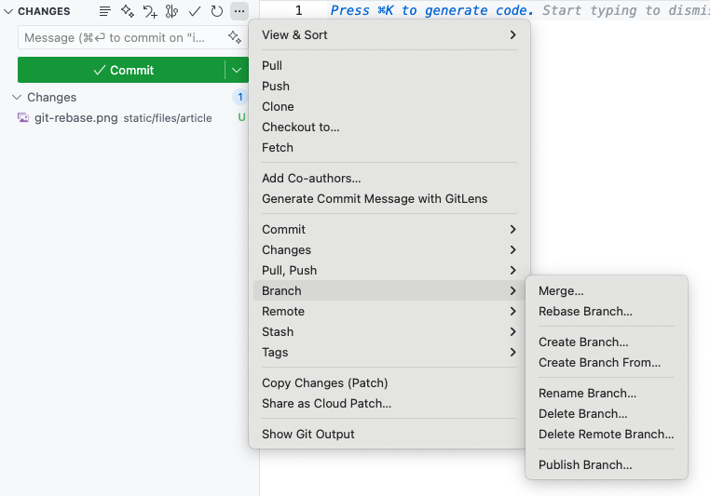
Task: Select Generate Commit Message with GitLens
Action: (389, 198)
